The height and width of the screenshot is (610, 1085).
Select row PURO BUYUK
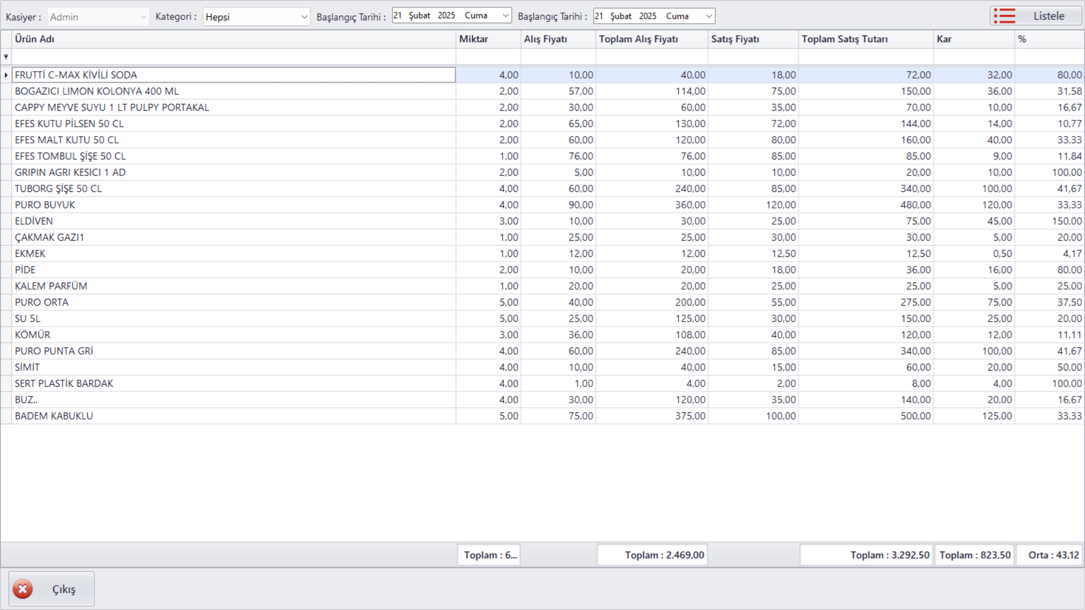[x=542, y=205]
